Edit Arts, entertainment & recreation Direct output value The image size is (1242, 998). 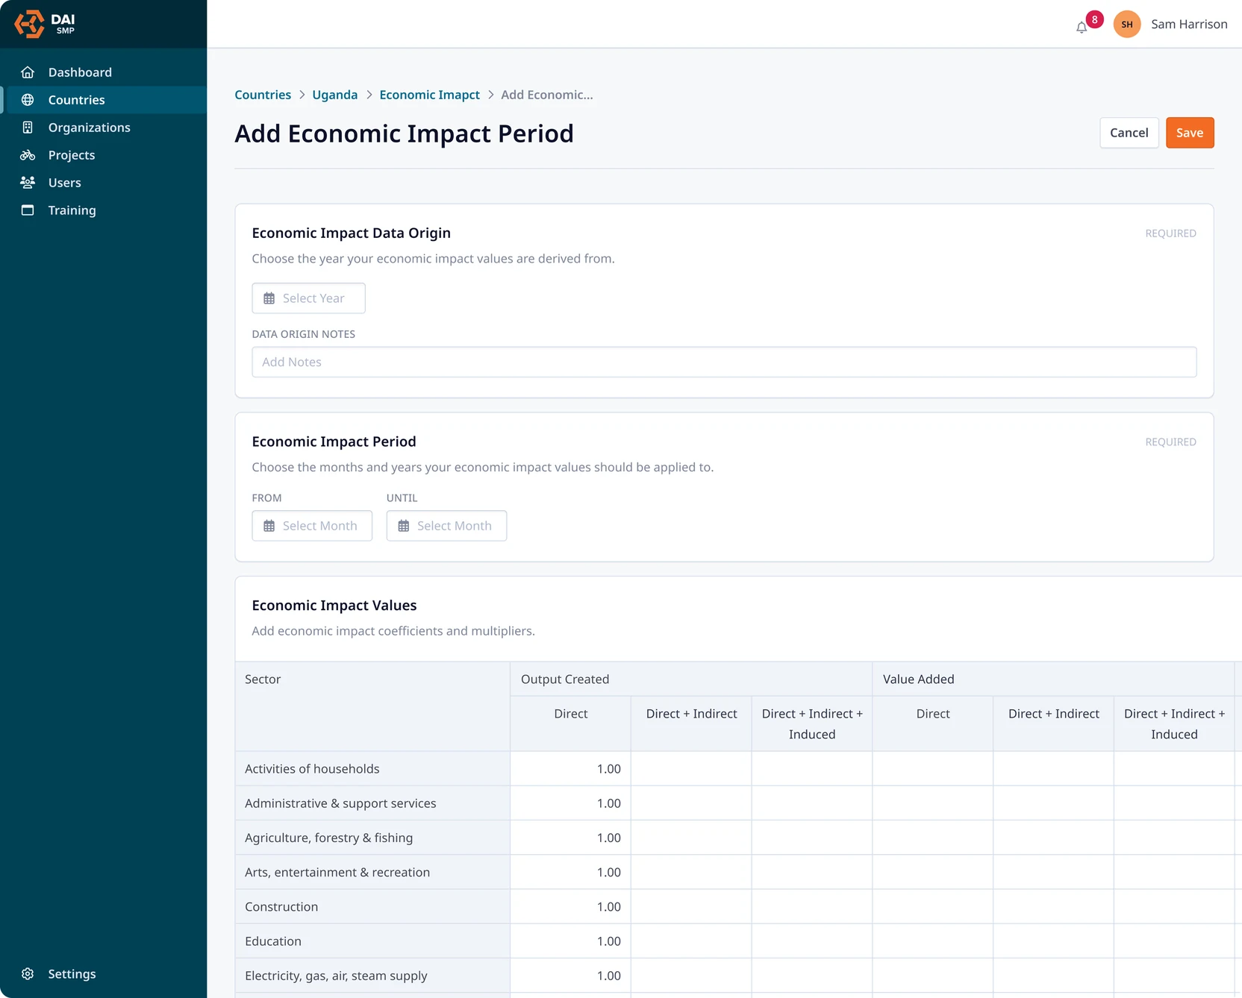570,872
